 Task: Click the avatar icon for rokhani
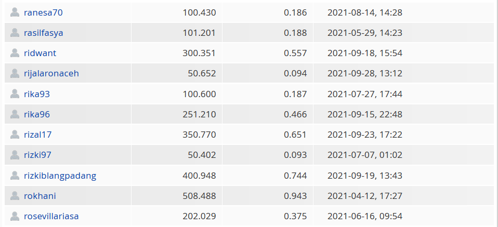coord(15,196)
